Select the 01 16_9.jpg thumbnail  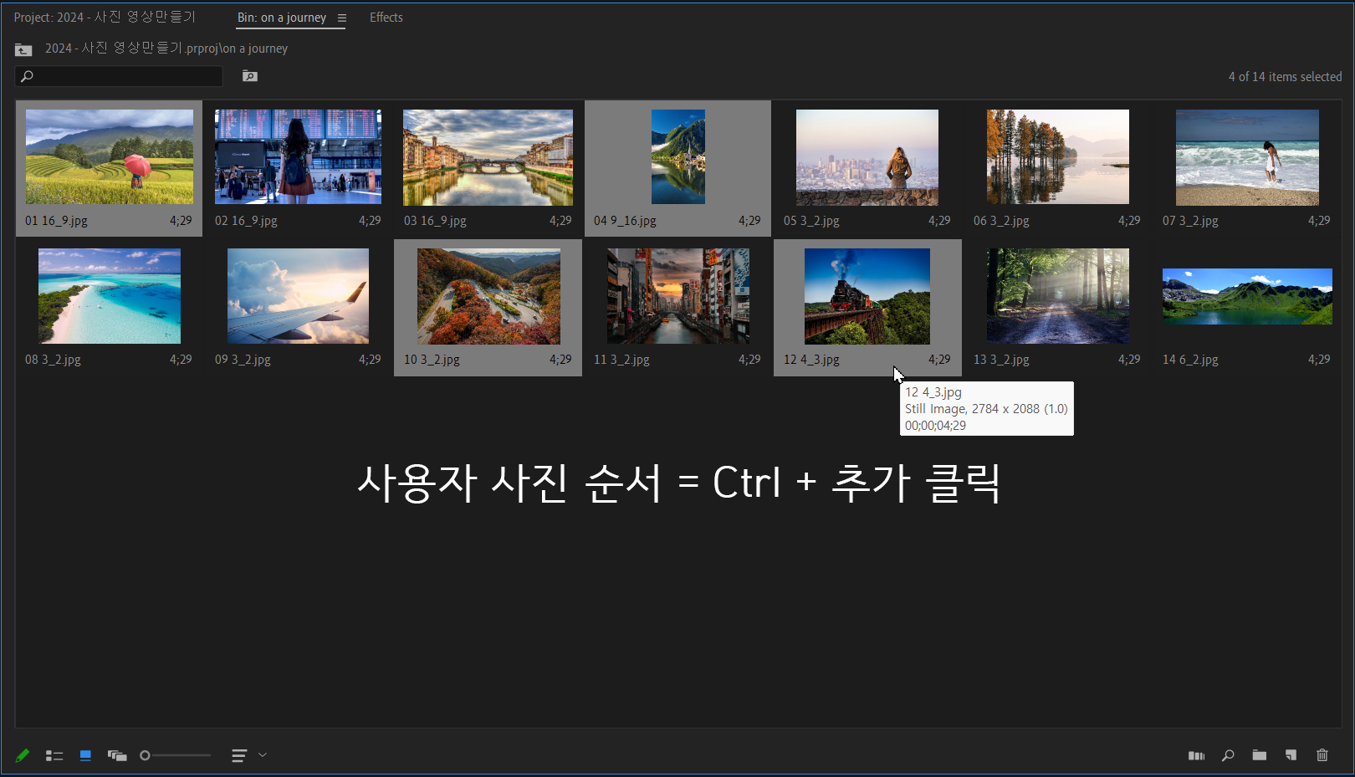click(x=110, y=156)
